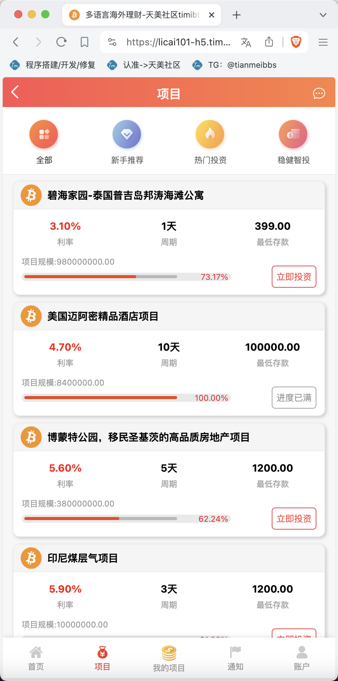Reload the page
338x681 pixels.
click(x=61, y=42)
